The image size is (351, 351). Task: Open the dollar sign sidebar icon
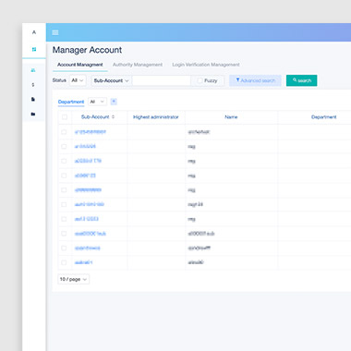[x=33, y=85]
